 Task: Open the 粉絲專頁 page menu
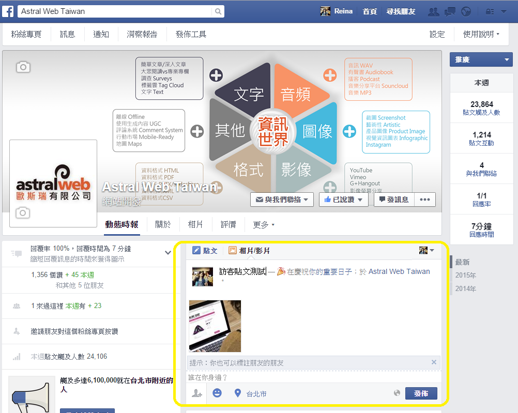26,34
